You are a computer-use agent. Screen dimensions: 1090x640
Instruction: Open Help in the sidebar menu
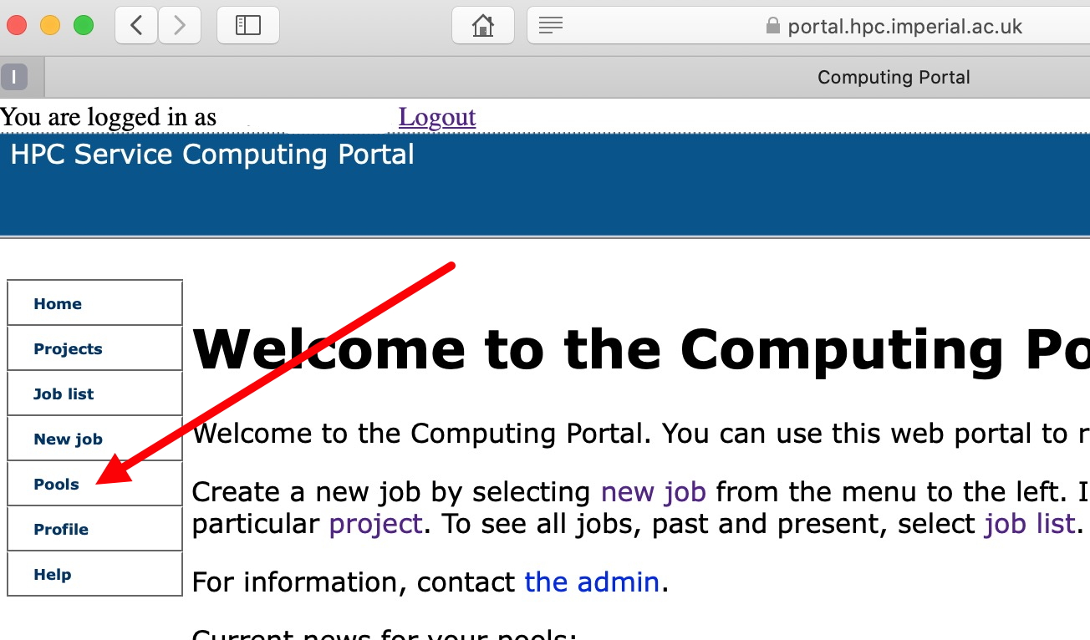tap(52, 575)
